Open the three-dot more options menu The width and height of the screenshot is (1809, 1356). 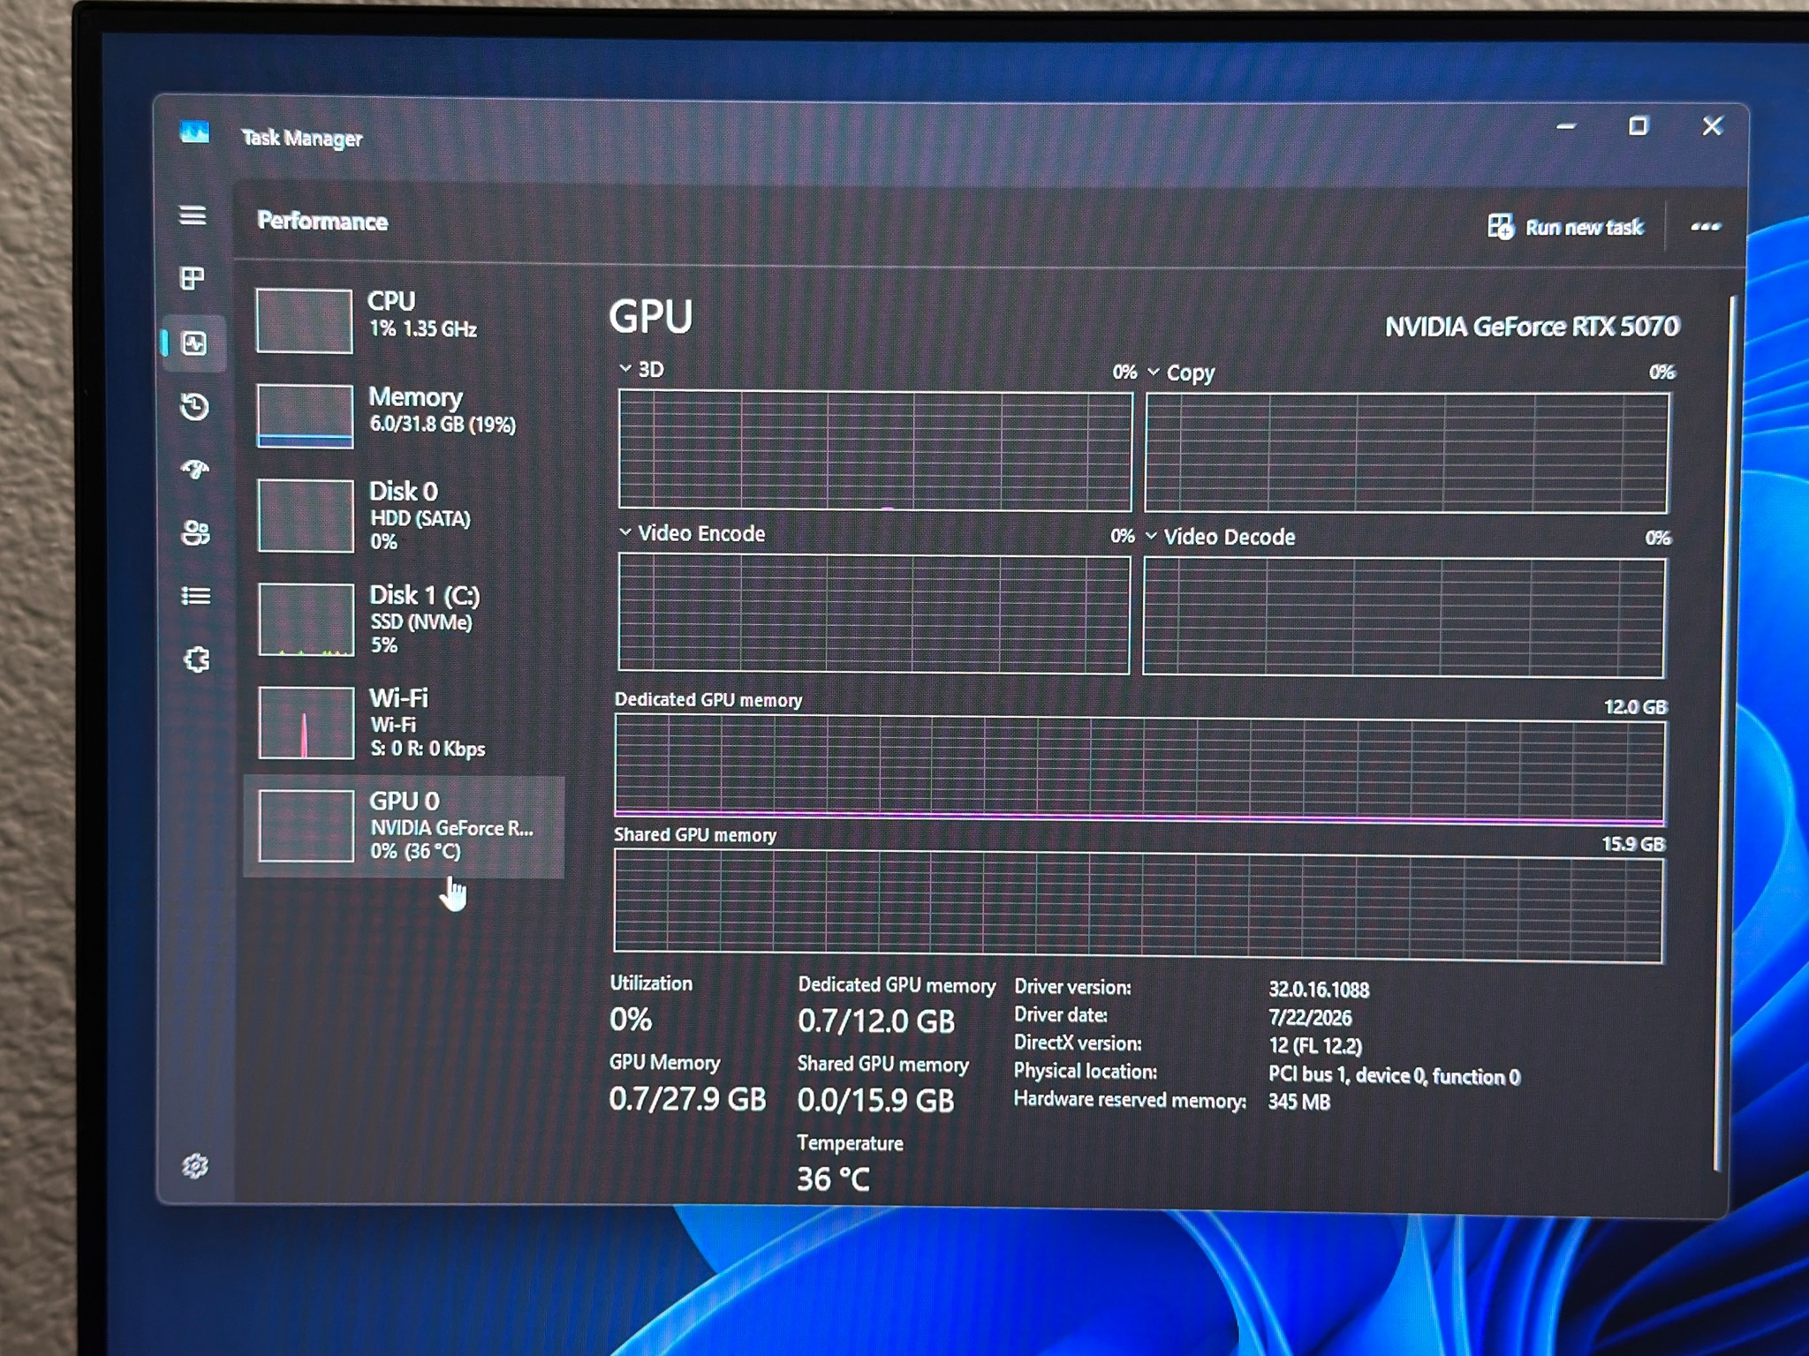(x=1705, y=227)
